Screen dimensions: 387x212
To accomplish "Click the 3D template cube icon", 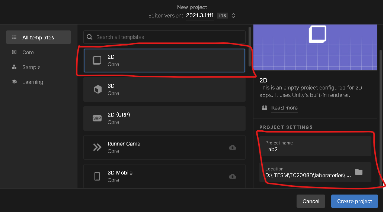I will pyautogui.click(x=97, y=89).
